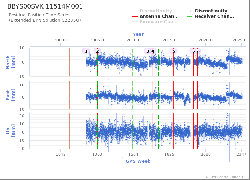Click the Up [mm] axis label
250x180 pixels.
[10, 131]
